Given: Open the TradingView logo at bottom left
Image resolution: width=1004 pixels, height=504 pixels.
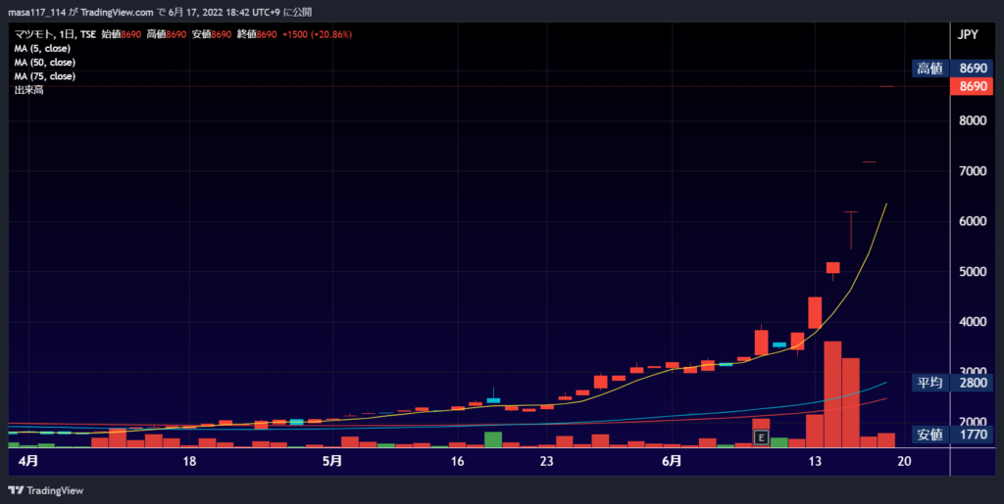Looking at the screenshot, I should pyautogui.click(x=45, y=490).
